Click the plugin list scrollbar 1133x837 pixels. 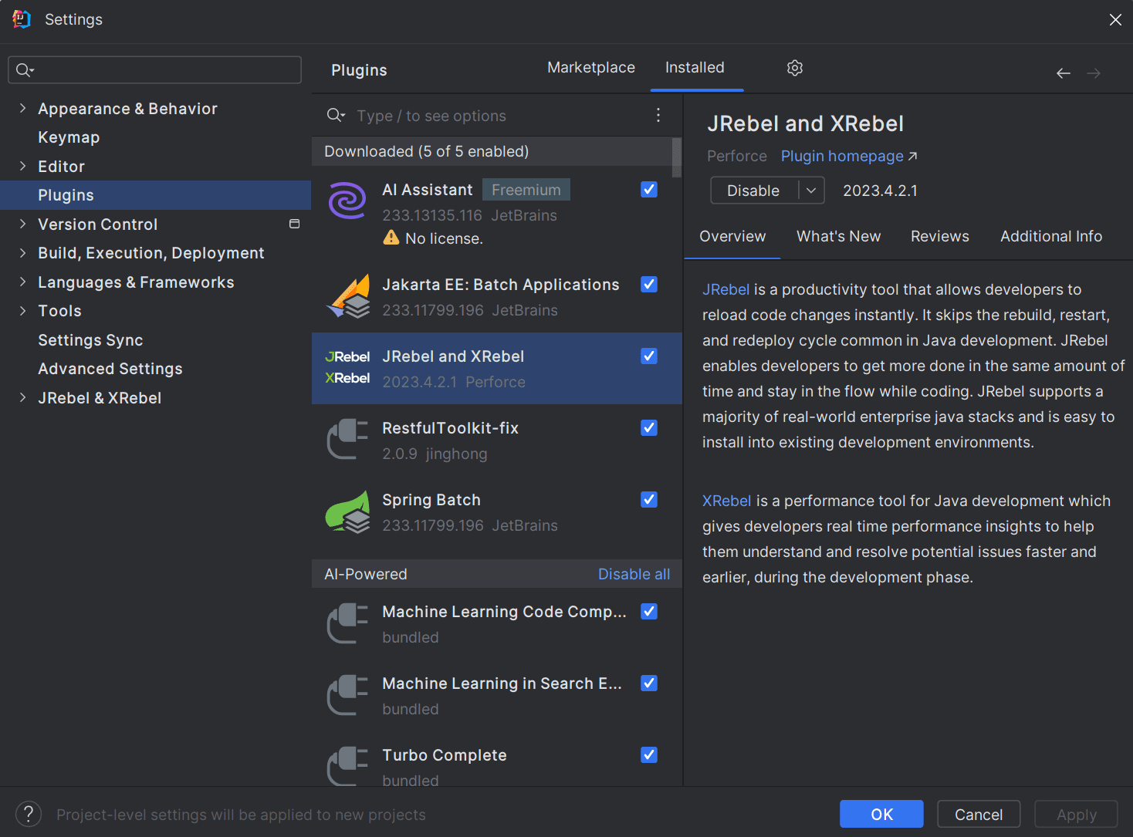pos(677,157)
